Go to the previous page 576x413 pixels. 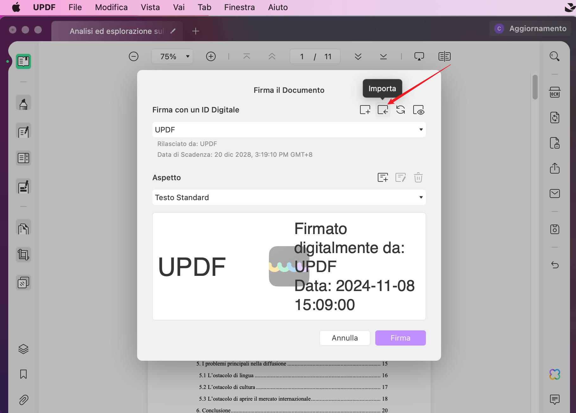point(272,56)
